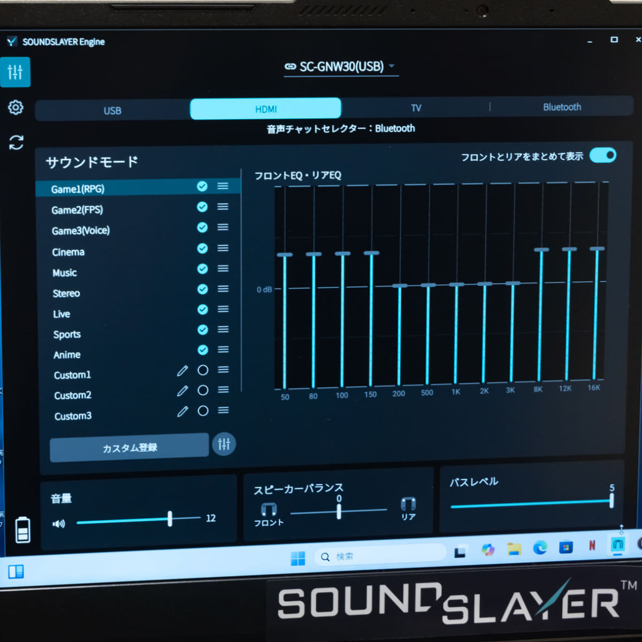Screen dimensions: 642x642
Task: Open the SOUNDSLAYER Engine settings gear
Action: click(16, 108)
